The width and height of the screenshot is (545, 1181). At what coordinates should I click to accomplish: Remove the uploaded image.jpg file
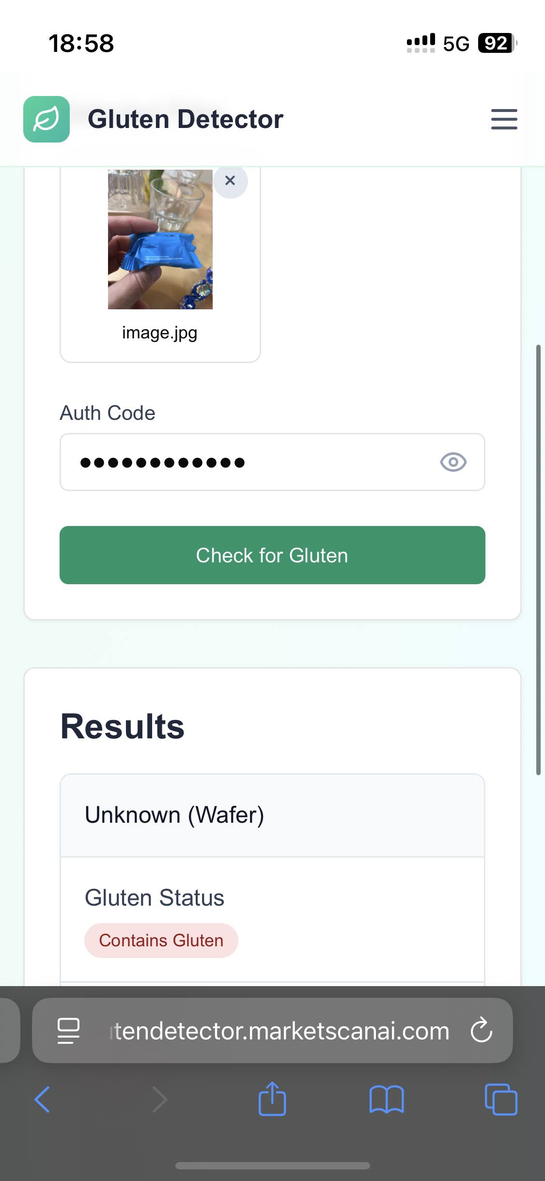click(x=230, y=181)
